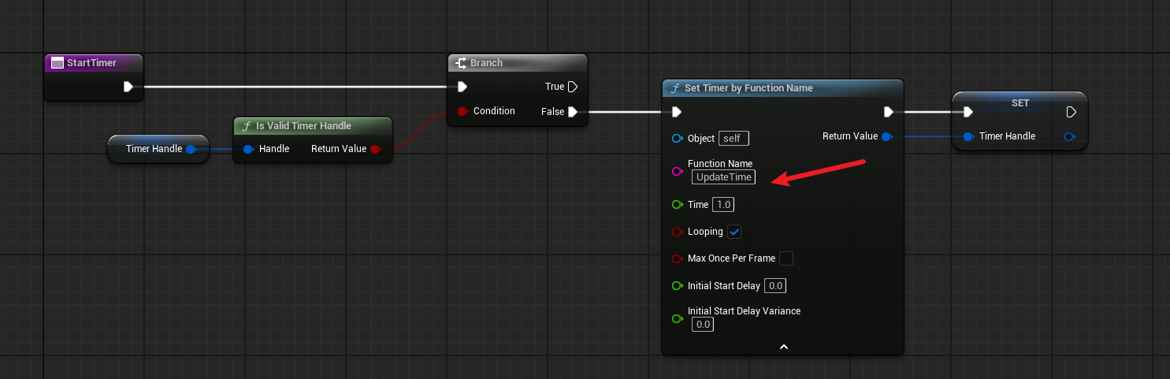Image resolution: width=1170 pixels, height=379 pixels.
Task: Click Set Timer execution output pin
Action: [x=888, y=112]
